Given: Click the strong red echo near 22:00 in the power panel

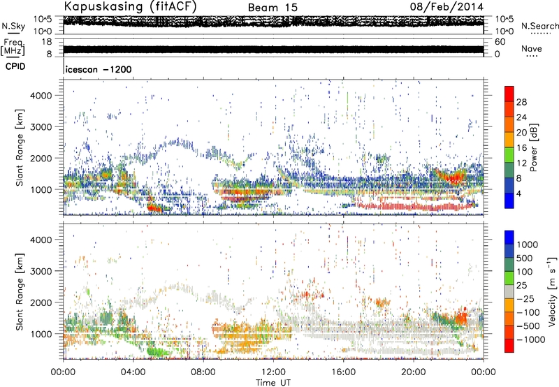Looking at the screenshot, I should 452,177.
